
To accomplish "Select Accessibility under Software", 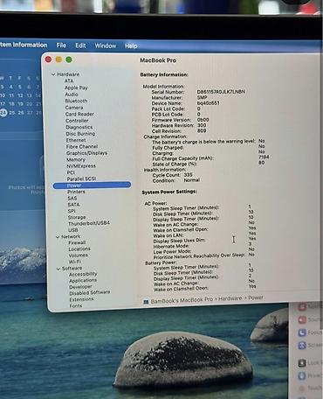I will pyautogui.click(x=83, y=274).
